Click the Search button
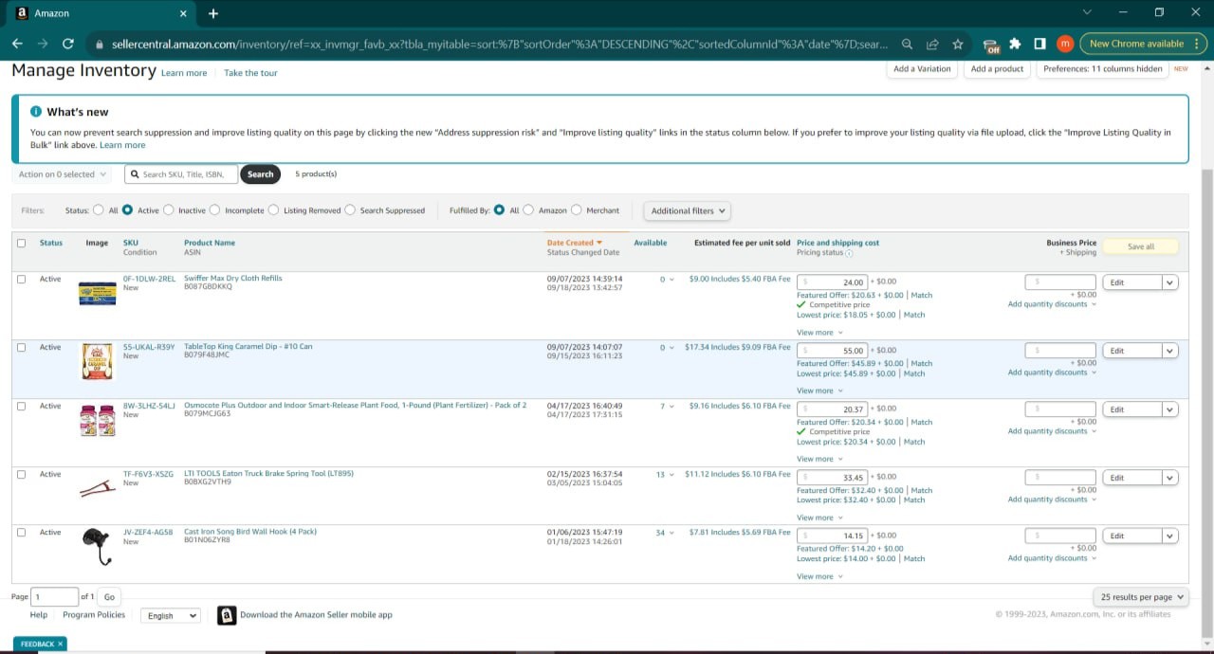 point(261,174)
